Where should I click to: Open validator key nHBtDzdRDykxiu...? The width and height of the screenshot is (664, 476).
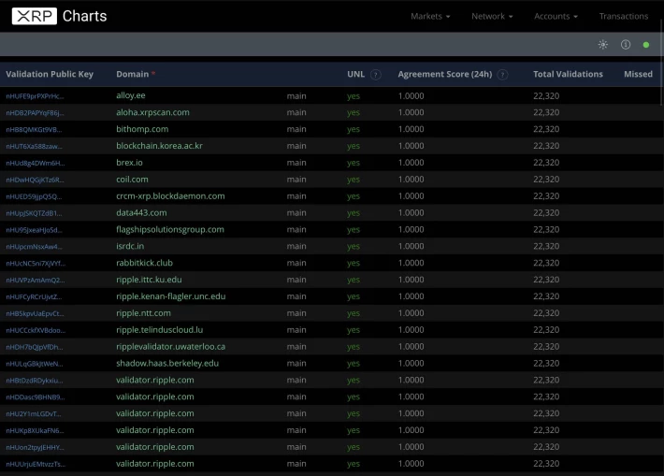tap(35, 381)
